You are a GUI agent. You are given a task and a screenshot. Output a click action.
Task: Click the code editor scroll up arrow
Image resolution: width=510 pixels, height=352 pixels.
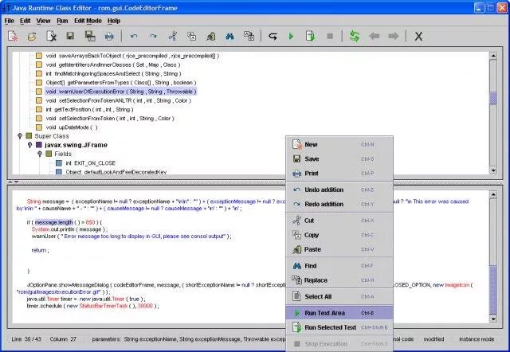click(493, 194)
